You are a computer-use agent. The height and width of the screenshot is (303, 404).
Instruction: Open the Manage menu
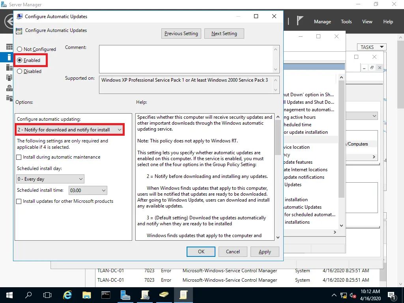tap(322, 22)
